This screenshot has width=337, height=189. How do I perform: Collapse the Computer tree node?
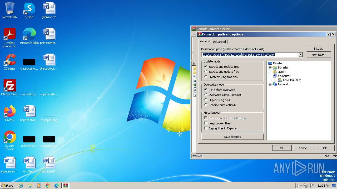coord(270,76)
